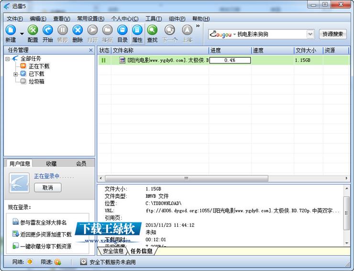The width and height of the screenshot is (354, 271).
Task: Click the 1.15GB file size cell
Action: [302, 60]
